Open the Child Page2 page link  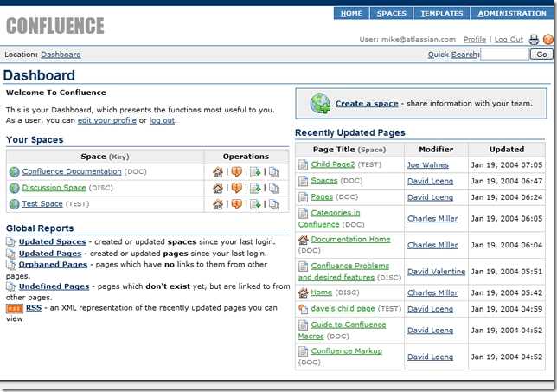pos(333,164)
